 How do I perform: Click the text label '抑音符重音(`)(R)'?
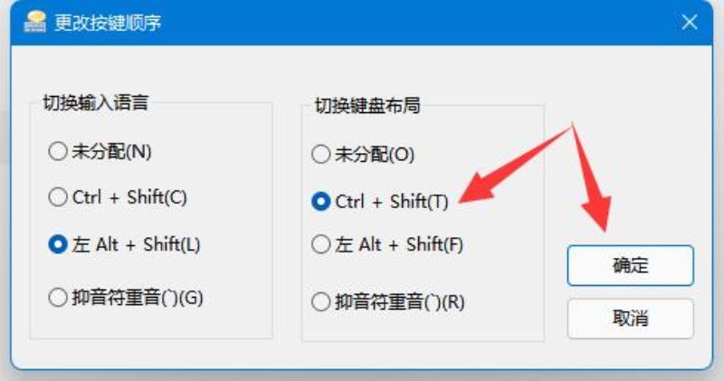click(400, 302)
